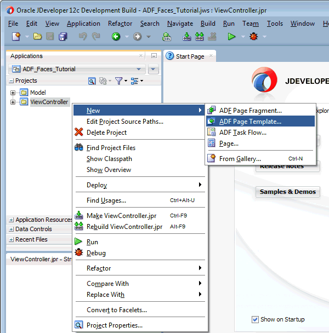Click the green Back navigation icon
Screen dimensions: 329x333
(116, 37)
